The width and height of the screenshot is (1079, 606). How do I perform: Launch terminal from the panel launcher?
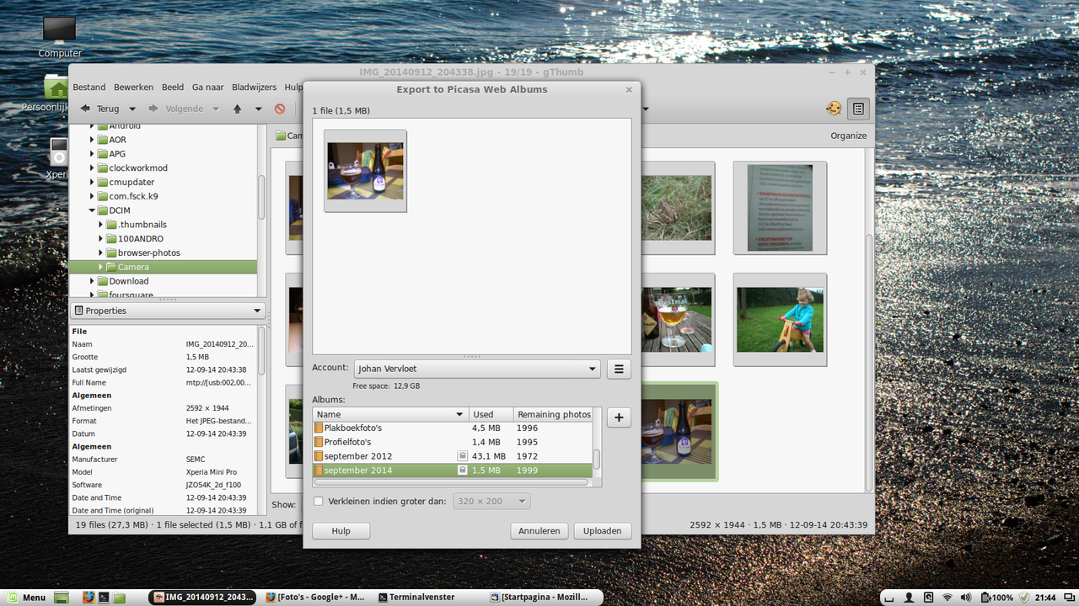(x=104, y=598)
